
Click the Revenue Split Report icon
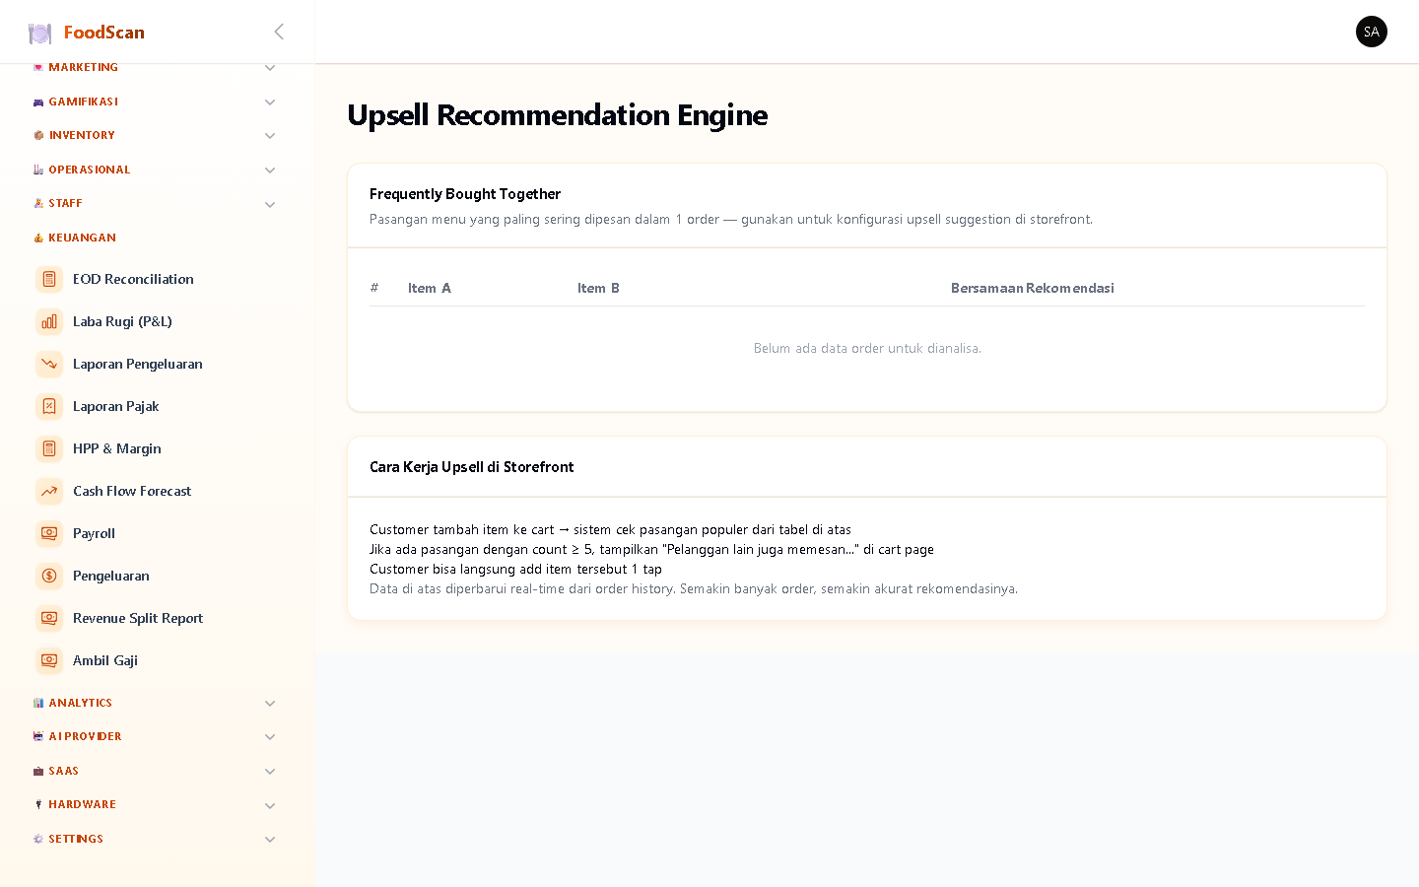[x=49, y=618]
